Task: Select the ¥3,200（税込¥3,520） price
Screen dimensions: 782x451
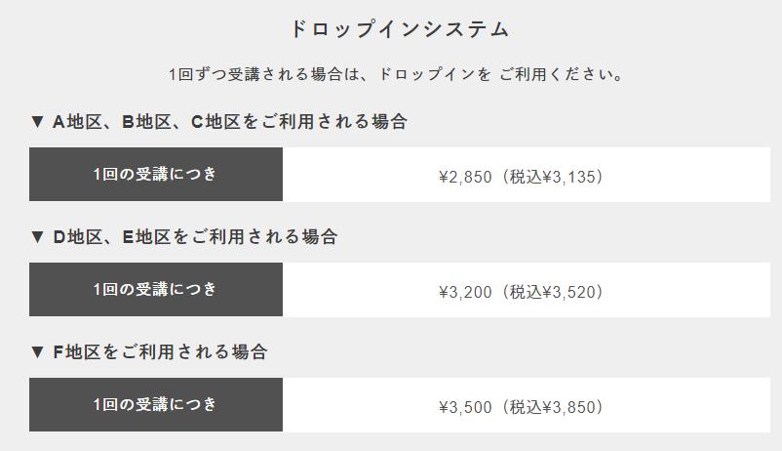Action: [521, 292]
